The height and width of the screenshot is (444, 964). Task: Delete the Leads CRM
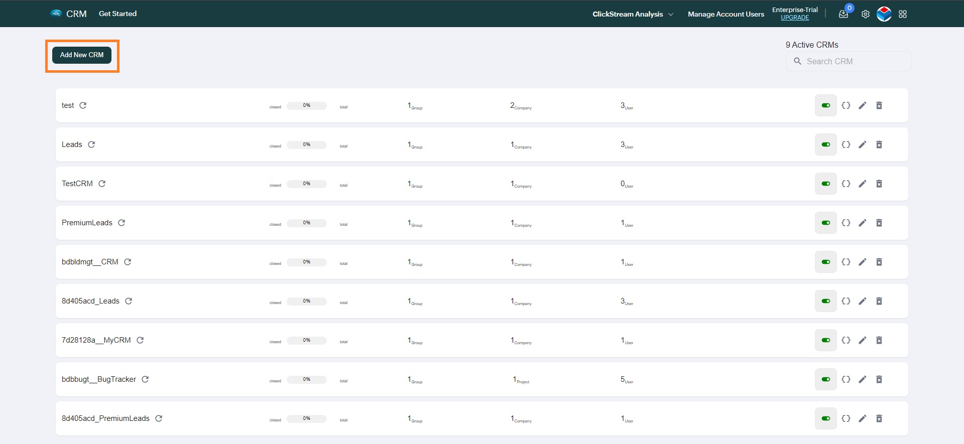click(879, 144)
